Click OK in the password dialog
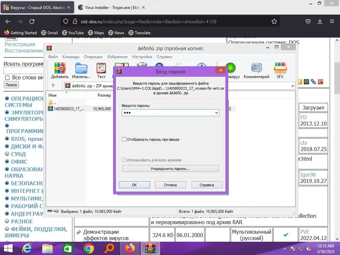Screen dimensions: 340x255 tap(134, 185)
